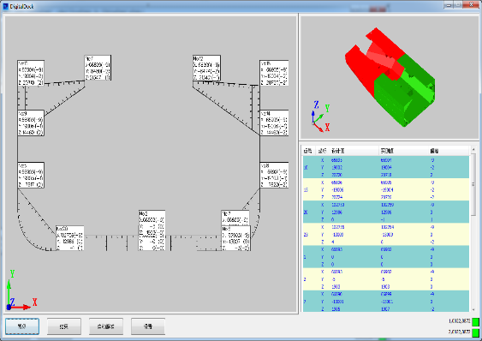
Task: Click the table scrollbar down arrow
Action: [473, 309]
